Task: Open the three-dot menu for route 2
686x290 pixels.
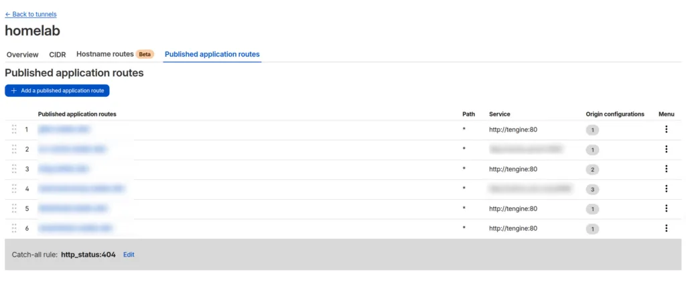Action: coord(666,150)
